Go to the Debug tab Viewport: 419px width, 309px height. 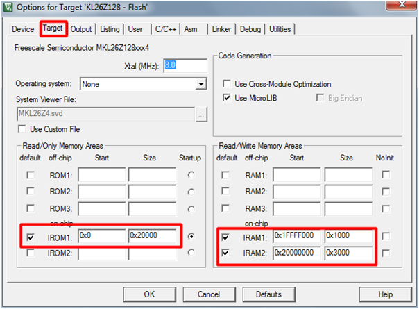coord(250,29)
